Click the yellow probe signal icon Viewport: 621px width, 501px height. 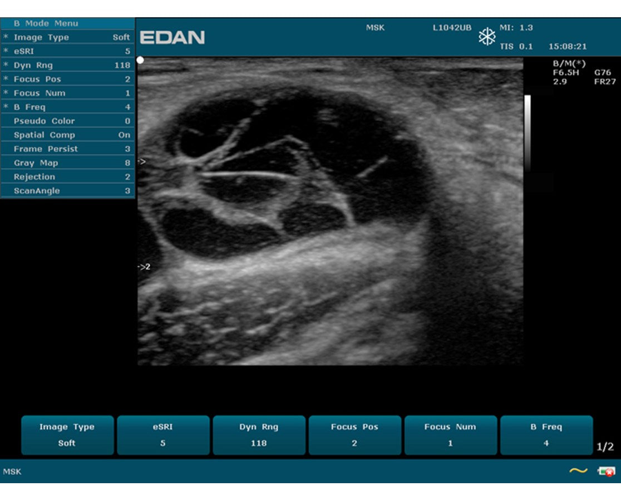[578, 470]
